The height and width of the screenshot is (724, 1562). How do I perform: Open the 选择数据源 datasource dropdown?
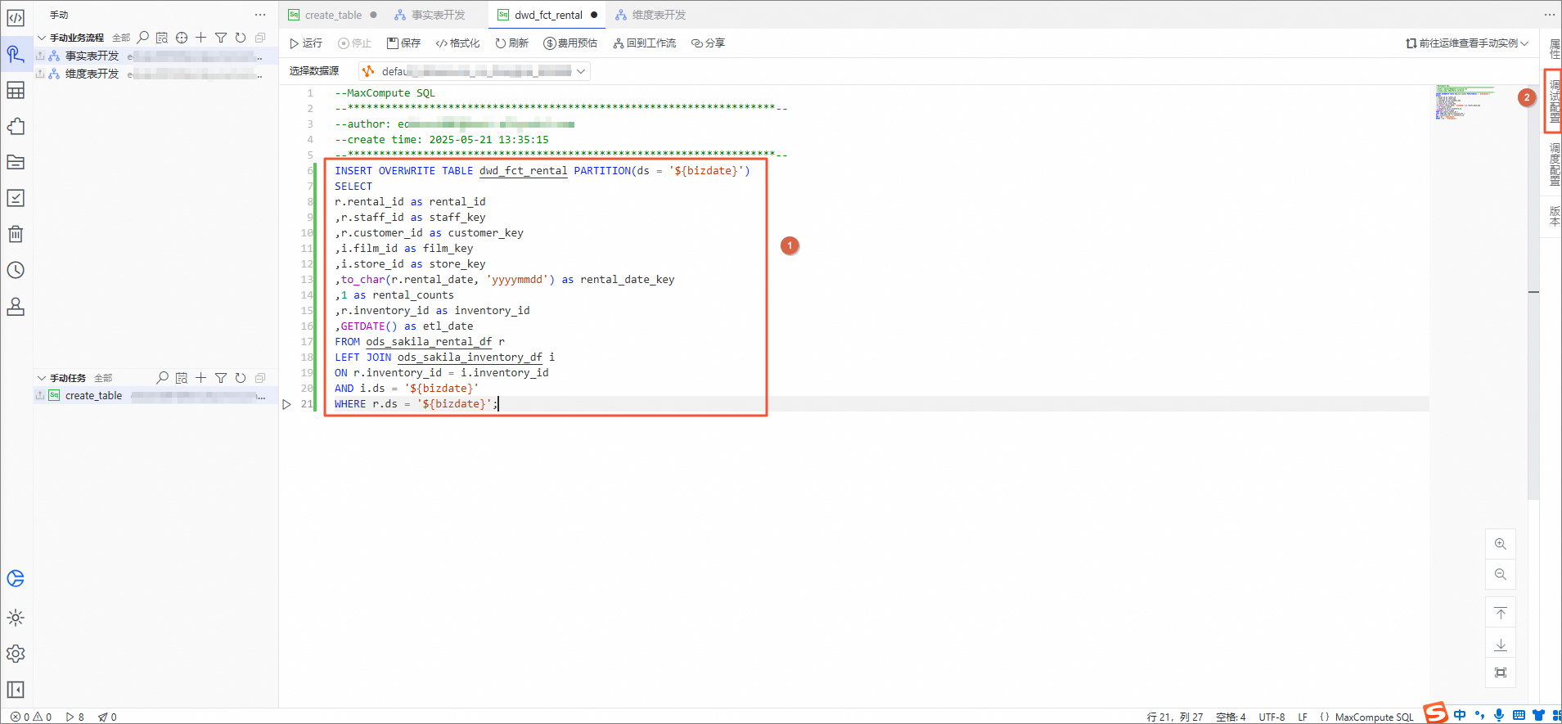(x=475, y=71)
